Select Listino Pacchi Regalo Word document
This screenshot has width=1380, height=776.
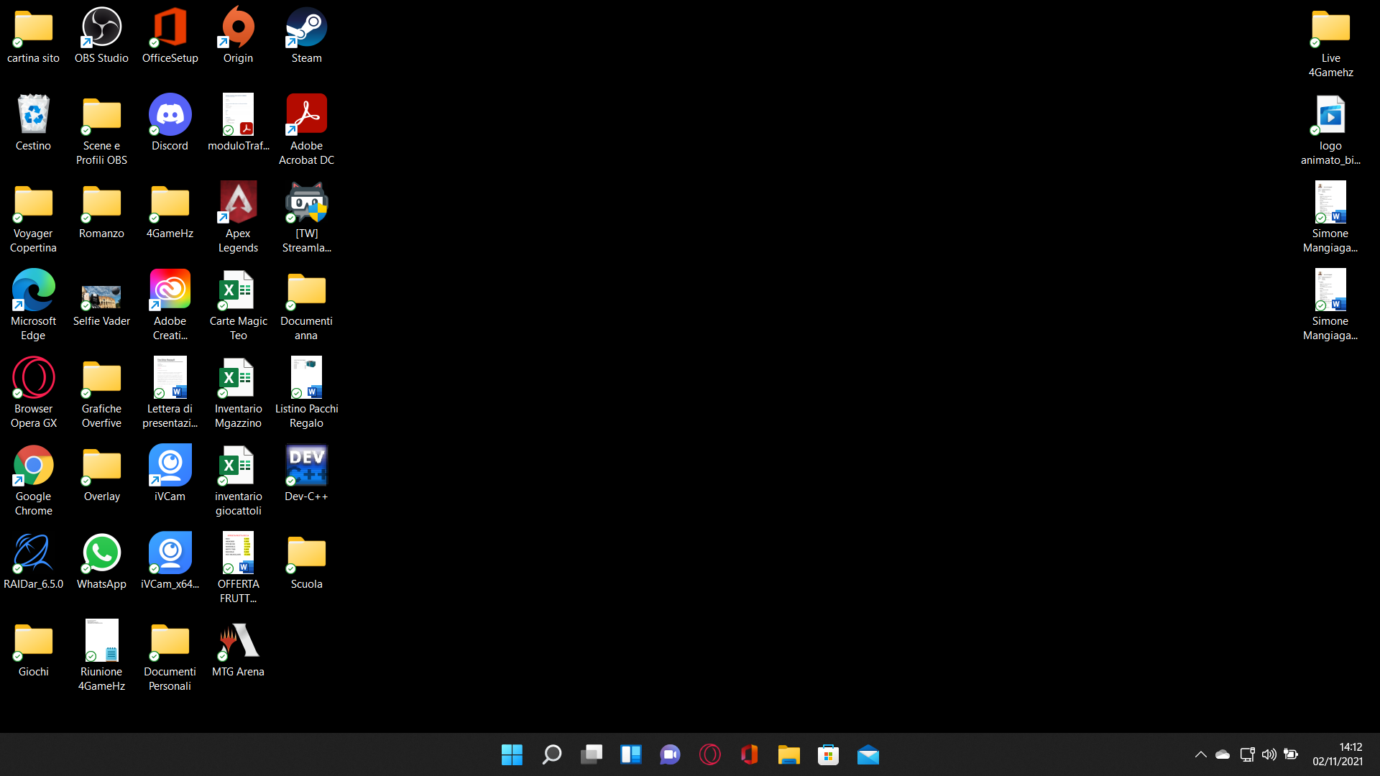pyautogui.click(x=306, y=394)
